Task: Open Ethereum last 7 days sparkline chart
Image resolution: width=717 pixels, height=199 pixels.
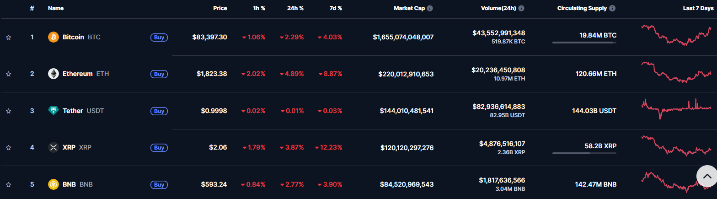Action: tap(676, 72)
